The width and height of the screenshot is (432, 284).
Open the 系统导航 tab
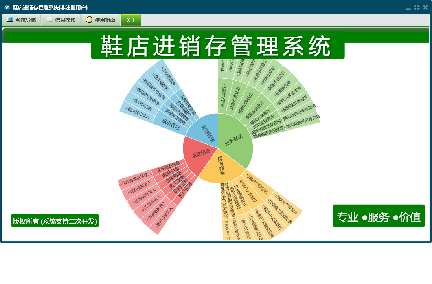click(22, 20)
